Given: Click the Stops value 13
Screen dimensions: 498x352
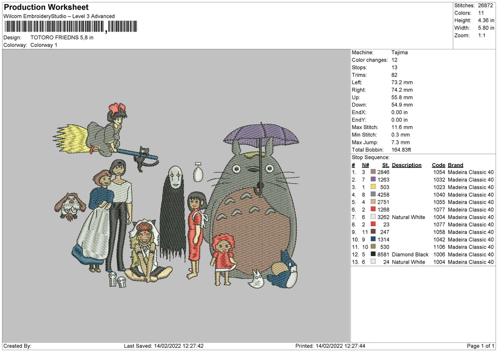Looking at the screenshot, I should click(394, 68).
